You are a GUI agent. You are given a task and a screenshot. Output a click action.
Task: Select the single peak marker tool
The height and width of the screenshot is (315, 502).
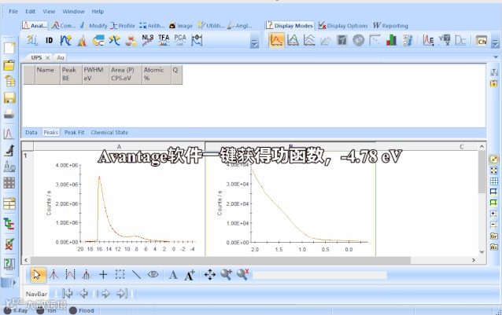54,275
